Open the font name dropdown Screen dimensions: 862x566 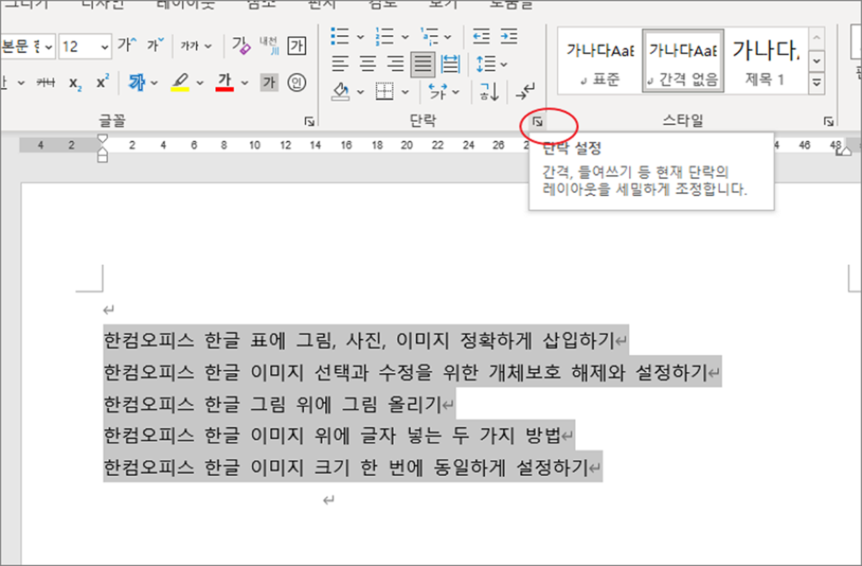[x=49, y=46]
